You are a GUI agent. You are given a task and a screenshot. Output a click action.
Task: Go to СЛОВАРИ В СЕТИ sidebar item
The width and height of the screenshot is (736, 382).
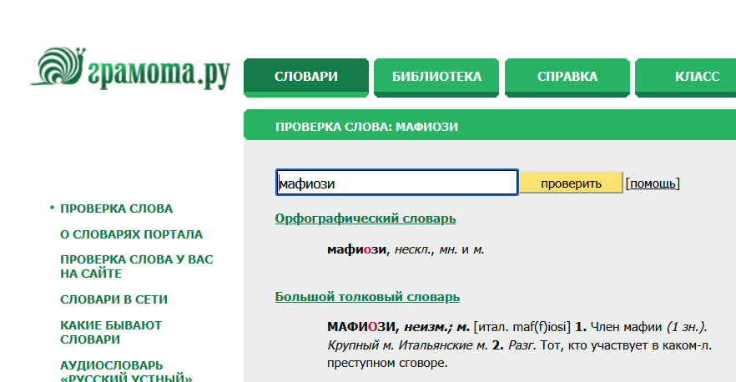pos(114,299)
